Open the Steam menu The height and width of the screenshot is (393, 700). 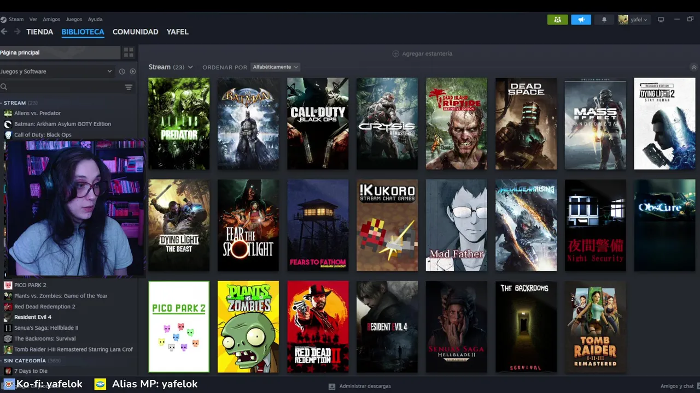16,19
